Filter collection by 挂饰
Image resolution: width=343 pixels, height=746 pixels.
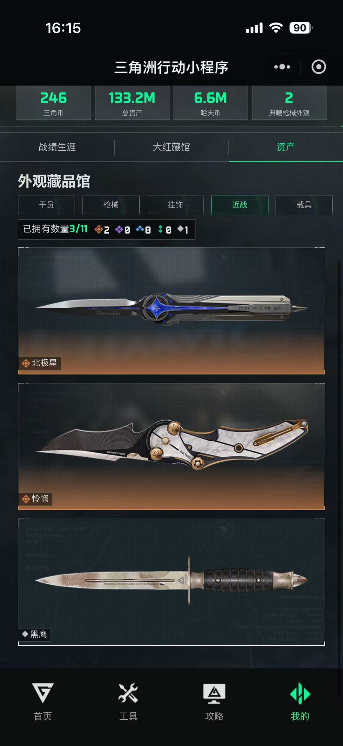175,205
